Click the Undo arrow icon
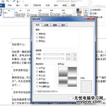106x106 pixels. 8,1
